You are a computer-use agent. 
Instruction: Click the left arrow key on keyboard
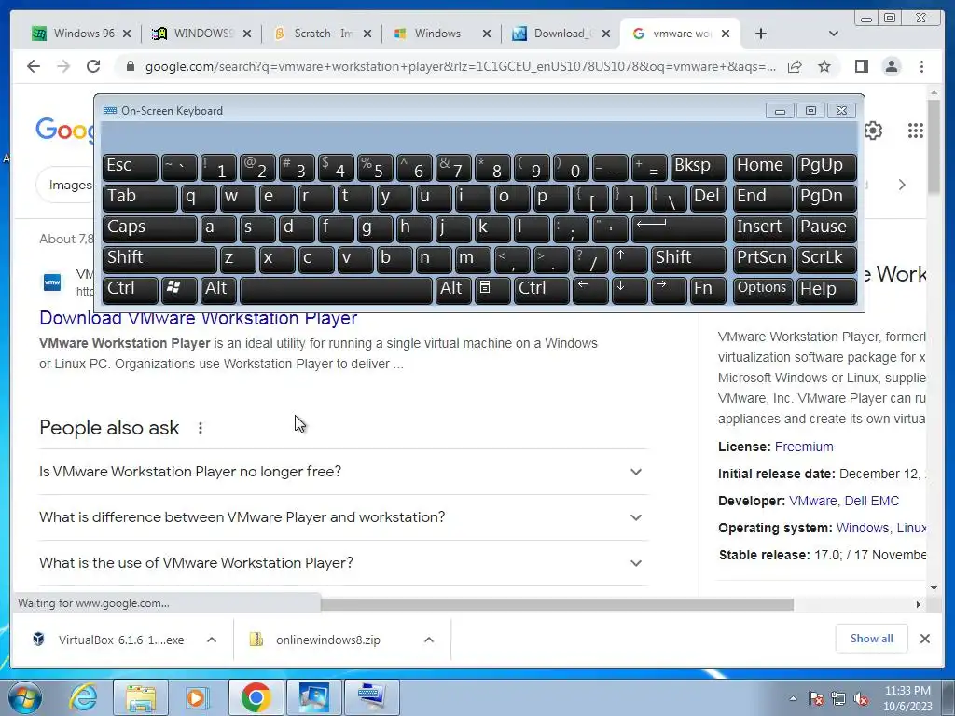pos(589,290)
